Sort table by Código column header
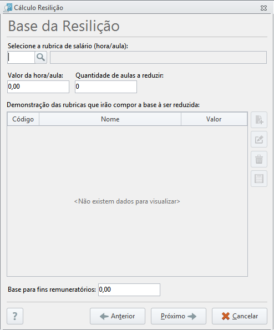The image size is (274, 330). [23, 119]
